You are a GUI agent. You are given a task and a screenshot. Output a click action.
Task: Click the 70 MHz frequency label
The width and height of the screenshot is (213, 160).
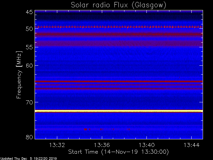pyautogui.click(x=29, y=102)
